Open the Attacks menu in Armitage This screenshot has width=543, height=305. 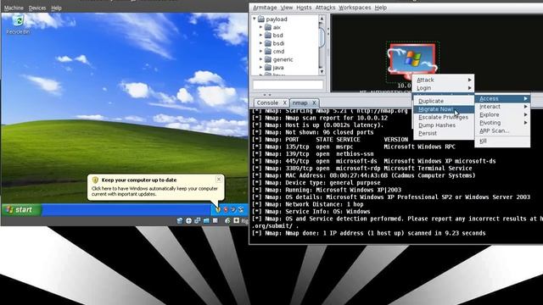coord(325,8)
